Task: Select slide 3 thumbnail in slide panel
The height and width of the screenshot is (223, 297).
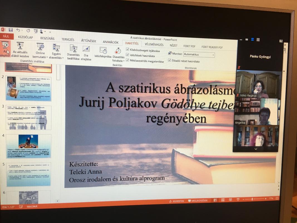Action: point(28,118)
